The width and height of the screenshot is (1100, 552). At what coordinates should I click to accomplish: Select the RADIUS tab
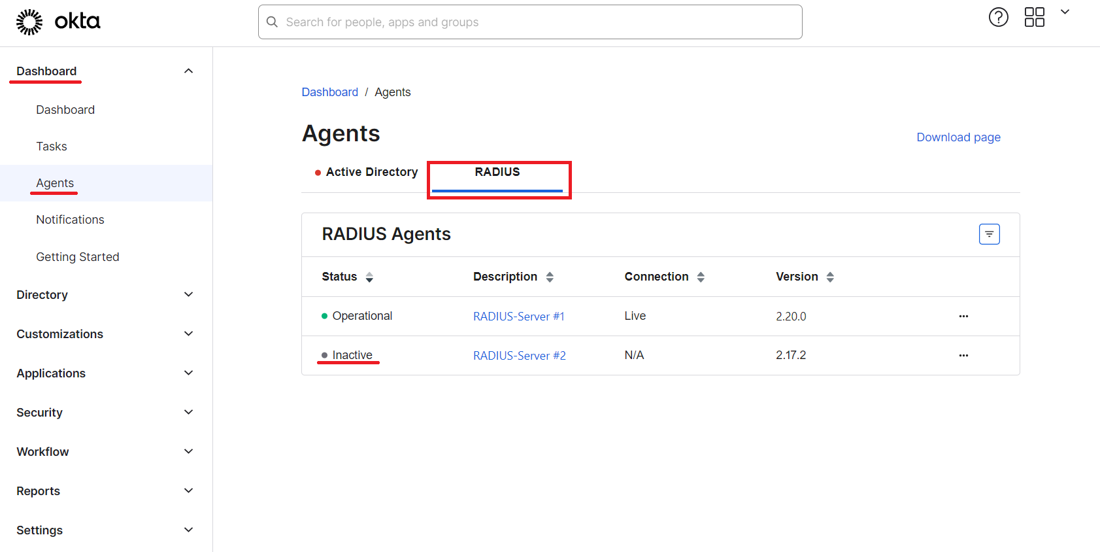point(497,172)
